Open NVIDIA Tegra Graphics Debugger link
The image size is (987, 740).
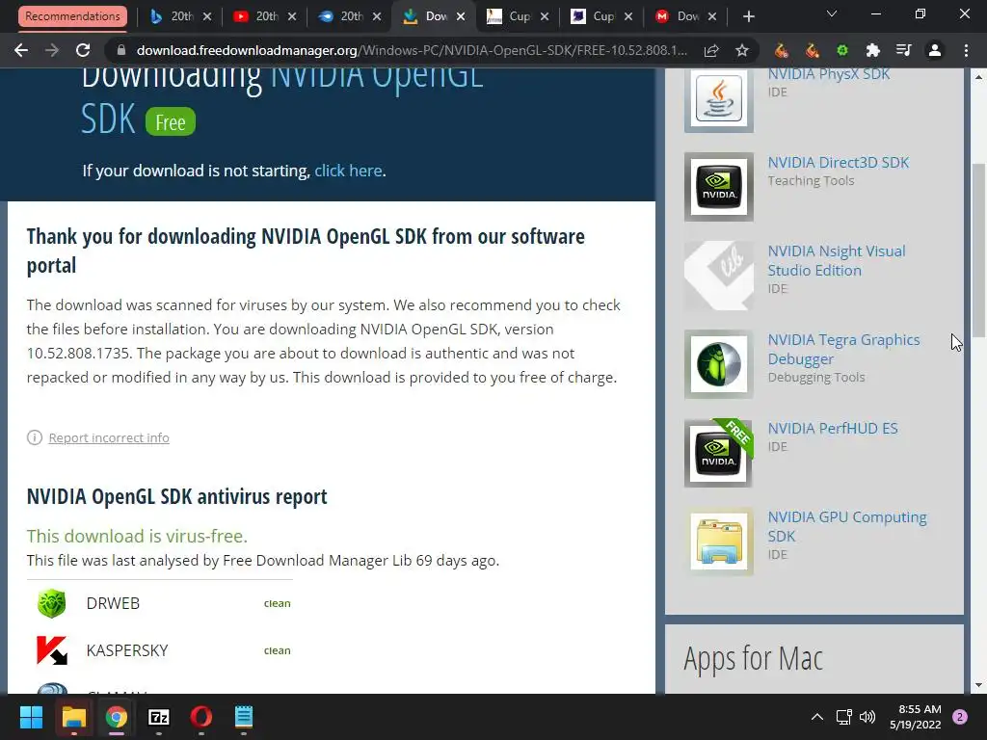click(843, 349)
